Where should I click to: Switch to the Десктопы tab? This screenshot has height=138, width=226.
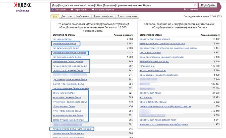pyautogui.click(x=67, y=17)
